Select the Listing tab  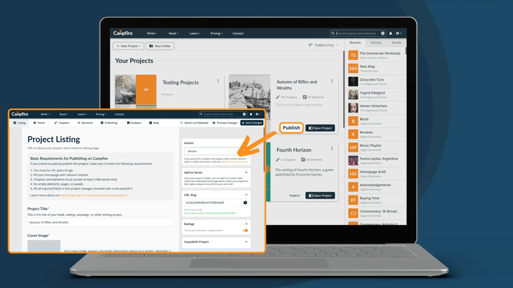pos(19,123)
